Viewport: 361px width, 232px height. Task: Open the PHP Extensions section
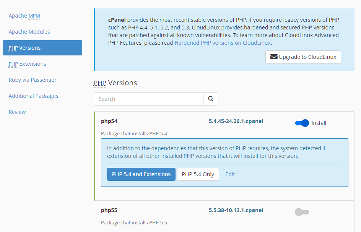(27, 64)
